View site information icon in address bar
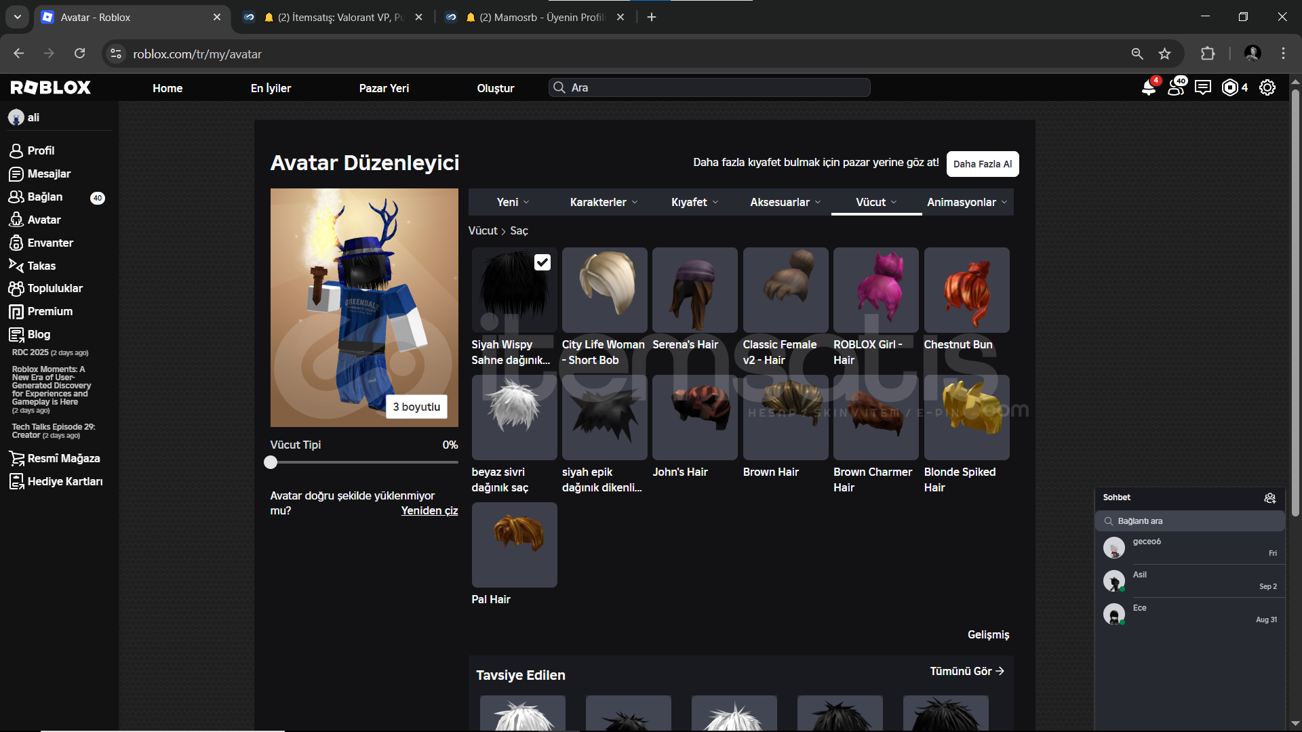This screenshot has width=1302, height=732. point(116,54)
